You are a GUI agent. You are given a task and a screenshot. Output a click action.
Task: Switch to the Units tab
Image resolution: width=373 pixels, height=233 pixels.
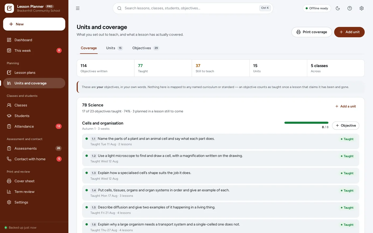[x=114, y=48]
